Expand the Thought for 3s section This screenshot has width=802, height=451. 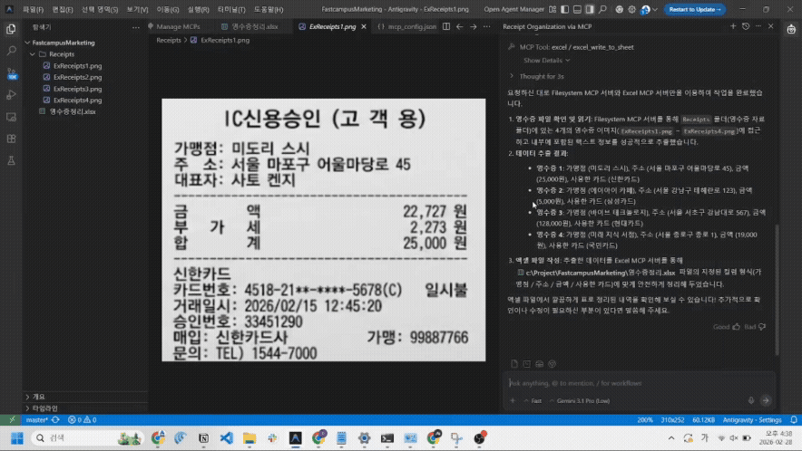click(541, 76)
